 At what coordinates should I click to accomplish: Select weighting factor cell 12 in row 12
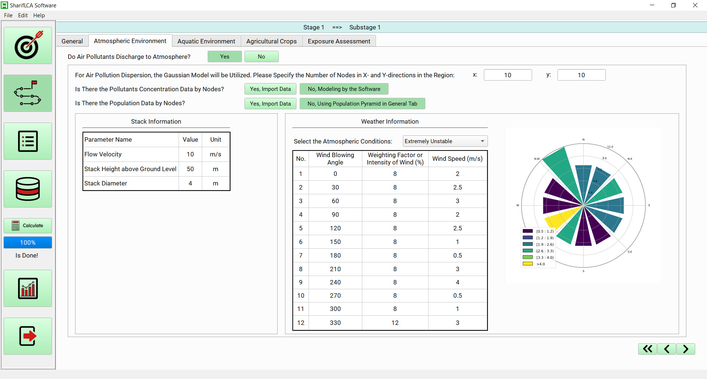coord(395,323)
